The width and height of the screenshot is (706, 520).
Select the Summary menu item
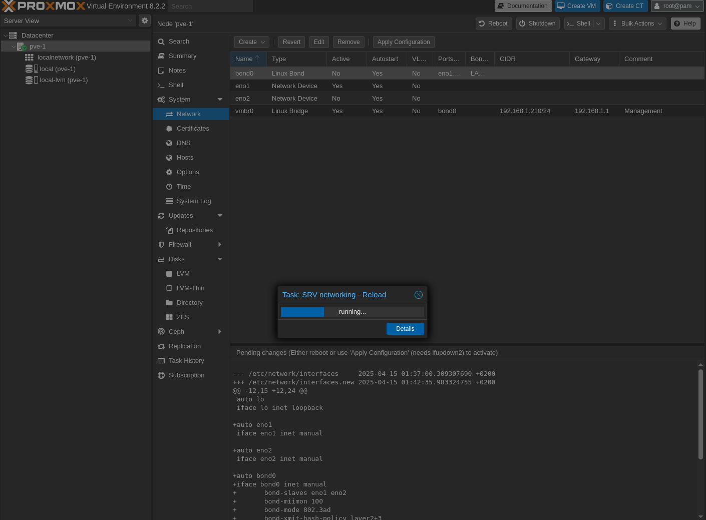click(x=182, y=56)
